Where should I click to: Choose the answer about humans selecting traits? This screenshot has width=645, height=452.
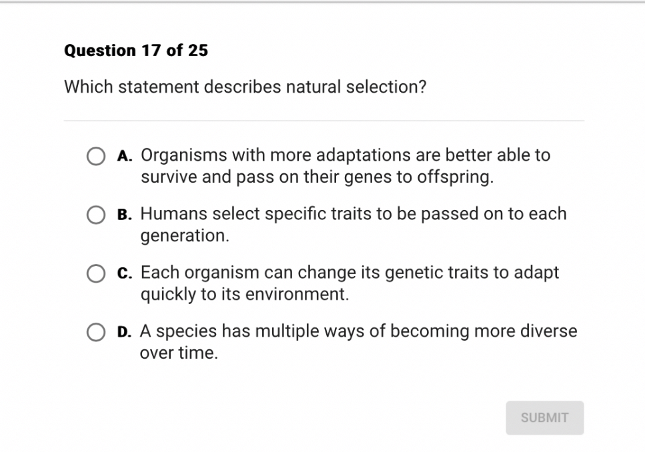tap(96, 215)
